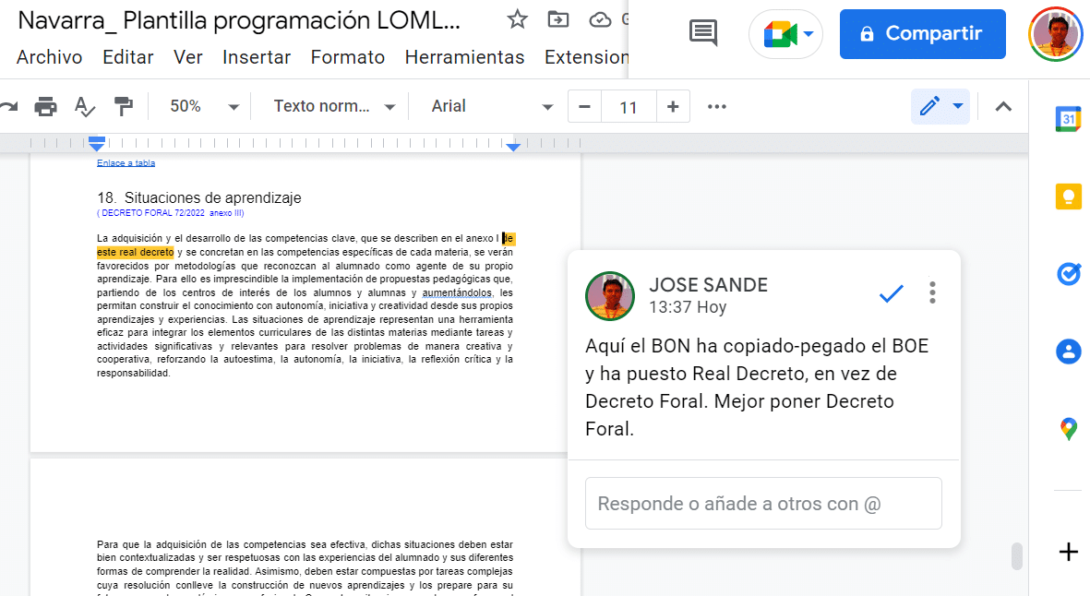Open the Insertar menu
This screenshot has width=1090, height=596.
point(257,57)
